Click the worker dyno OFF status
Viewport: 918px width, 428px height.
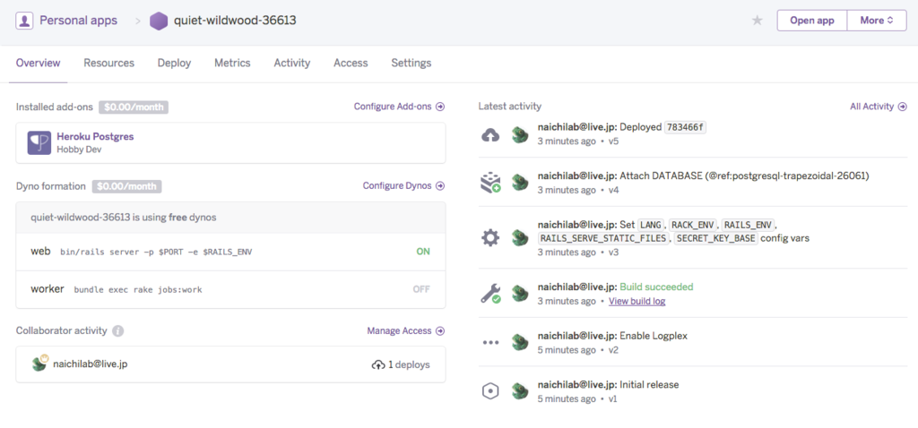pos(421,289)
